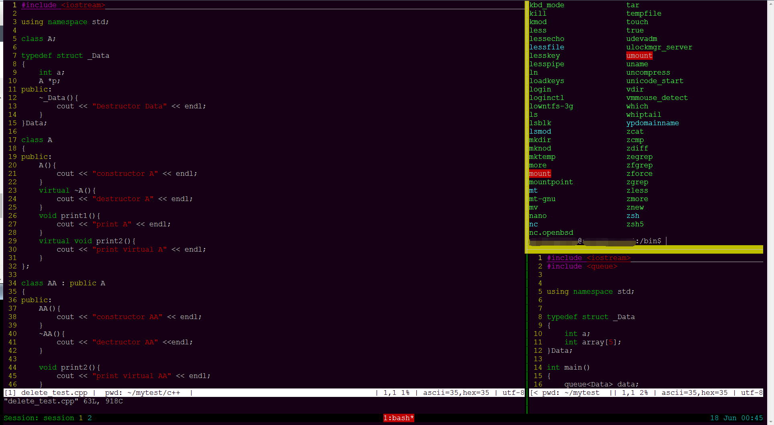Click the 'ulockmgr_server' file entry
Viewport: 774px width, 425px height.
click(x=659, y=47)
